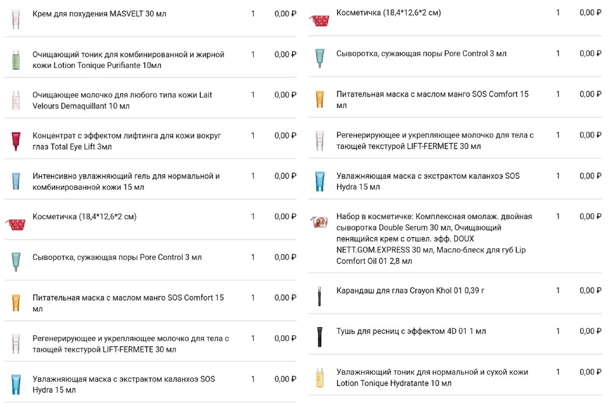Viewport: 611px width, 407px height.
Task: Open 'Тушь для ресниц с эффектом 4D' item
Action: pos(411,331)
